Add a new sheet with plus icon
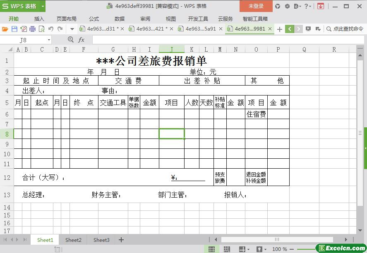 coord(121,240)
